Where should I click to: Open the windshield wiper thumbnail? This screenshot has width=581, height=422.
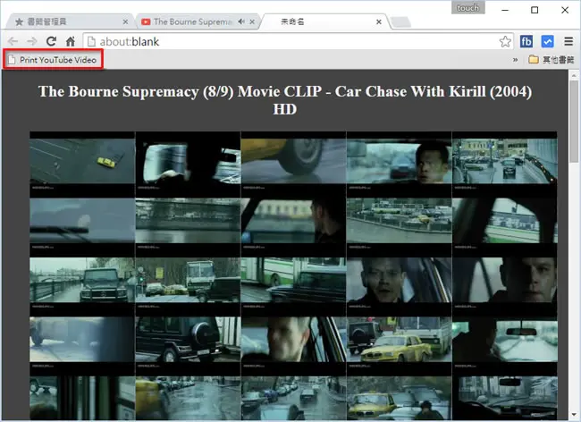(x=82, y=221)
